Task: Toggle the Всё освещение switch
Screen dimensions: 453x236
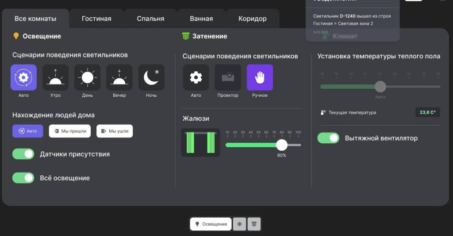Action: coord(23,178)
